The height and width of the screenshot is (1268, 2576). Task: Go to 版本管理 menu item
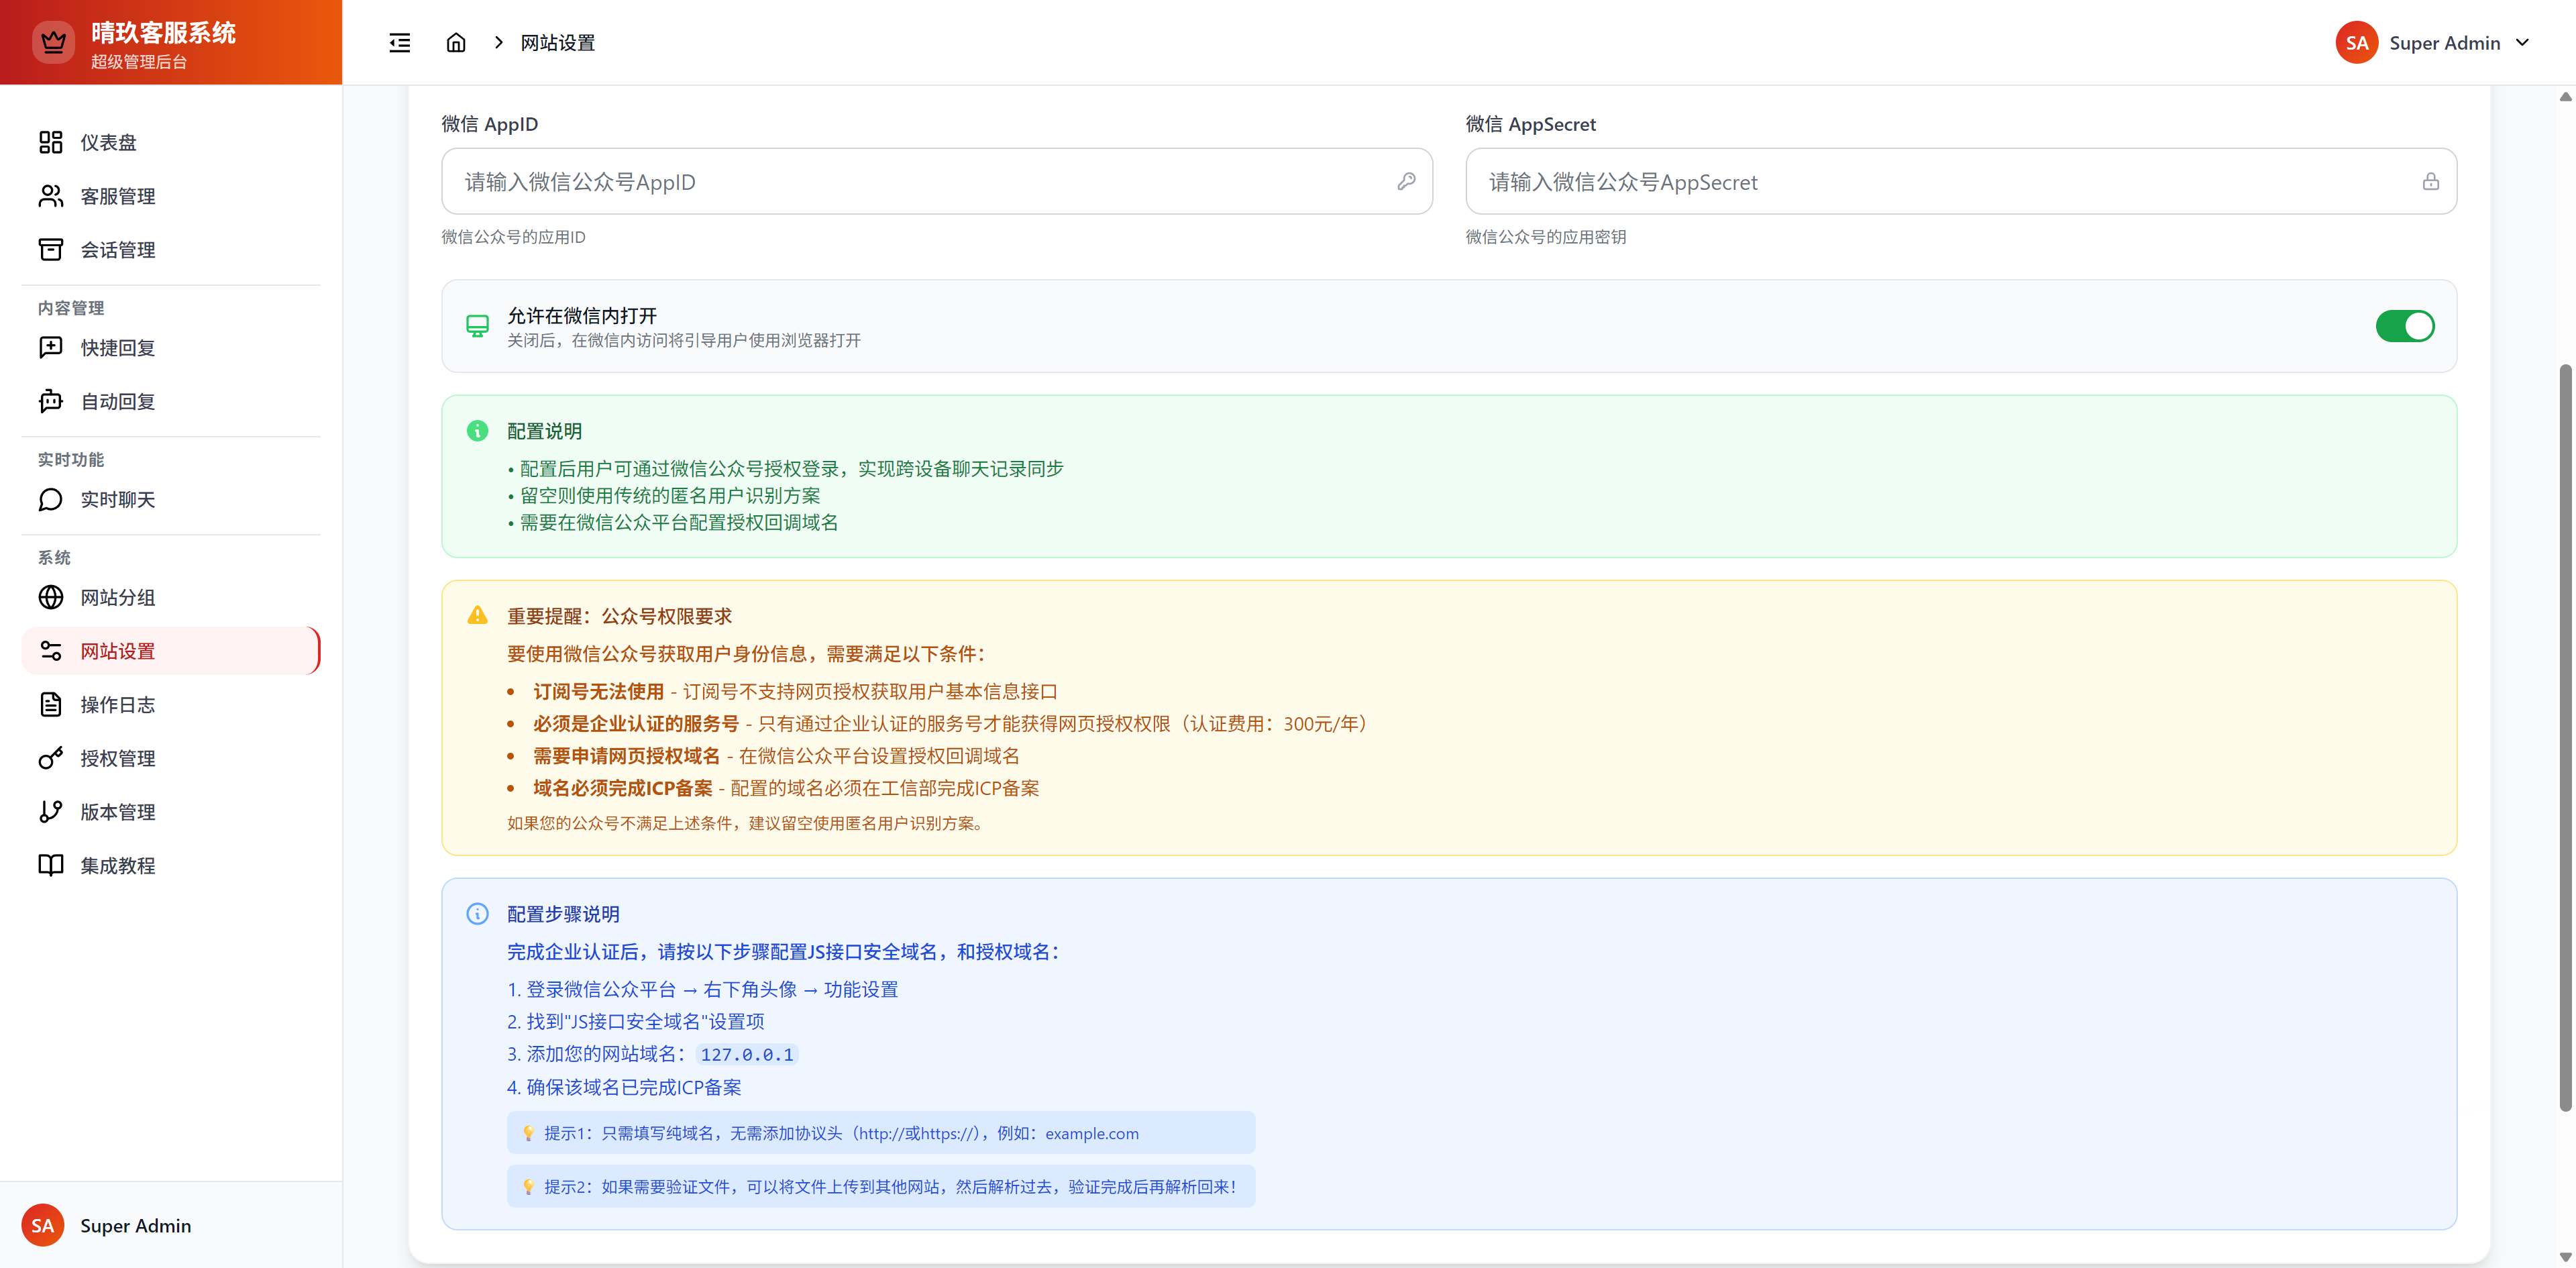117,812
